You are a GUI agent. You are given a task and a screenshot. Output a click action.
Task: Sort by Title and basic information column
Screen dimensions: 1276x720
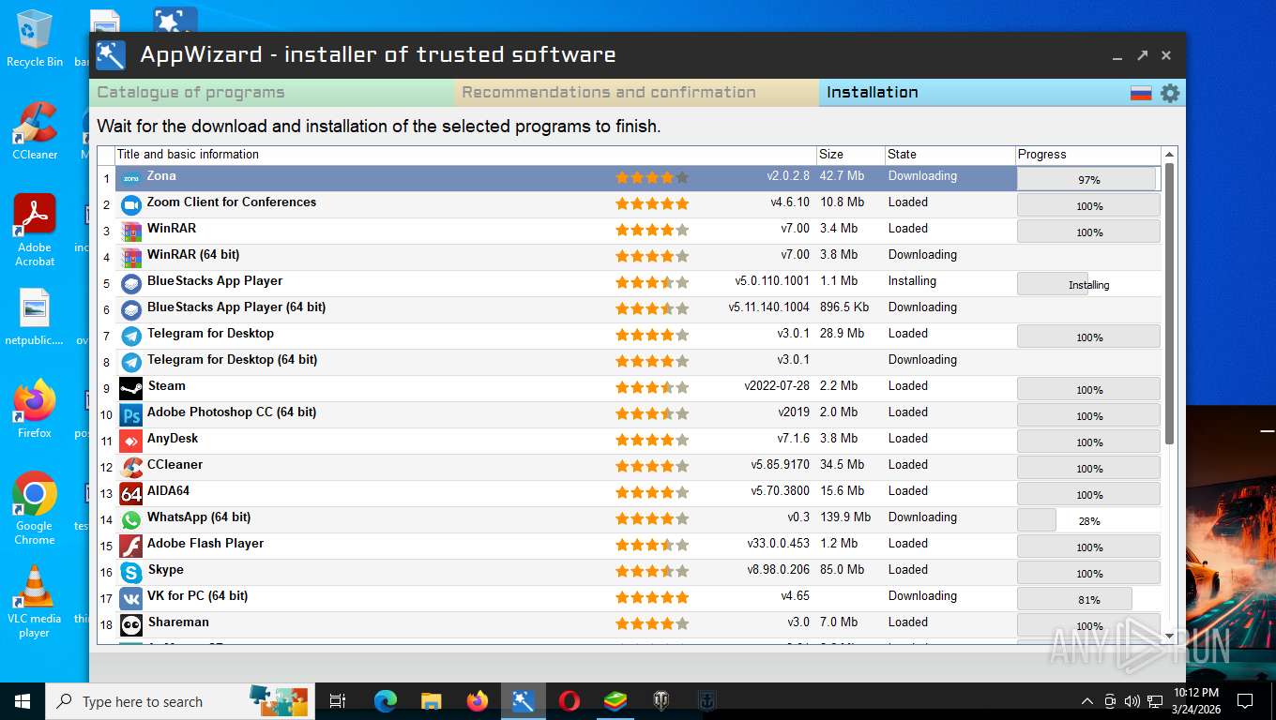(x=465, y=155)
